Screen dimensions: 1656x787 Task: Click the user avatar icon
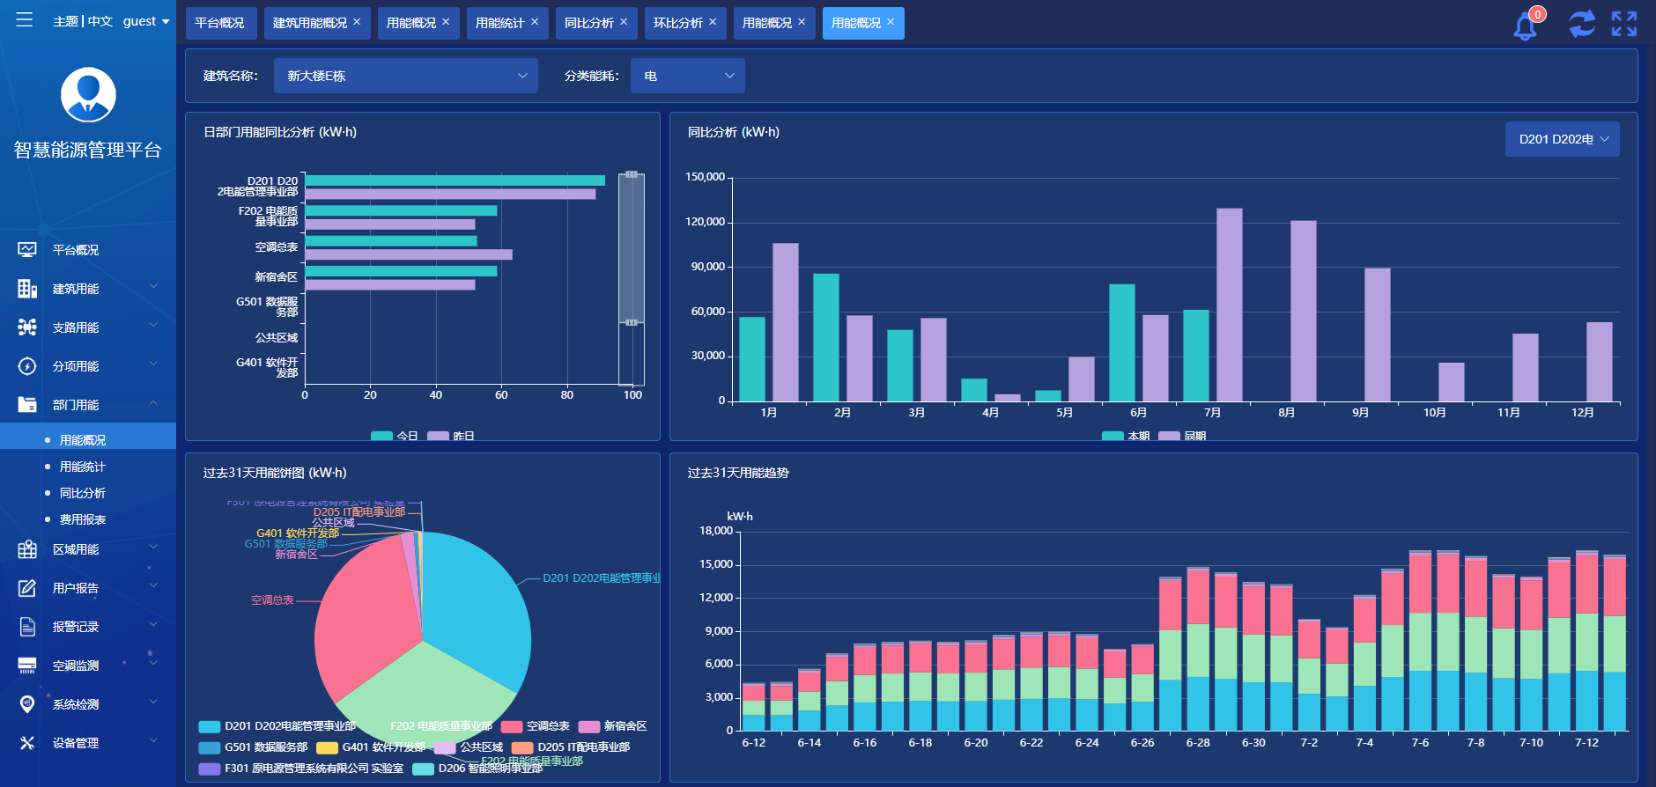coord(88,95)
